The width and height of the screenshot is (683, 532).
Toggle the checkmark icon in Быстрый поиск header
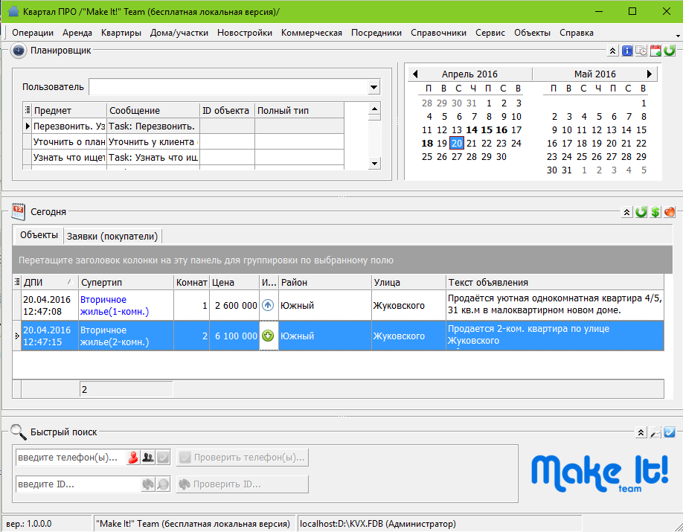[x=670, y=432]
